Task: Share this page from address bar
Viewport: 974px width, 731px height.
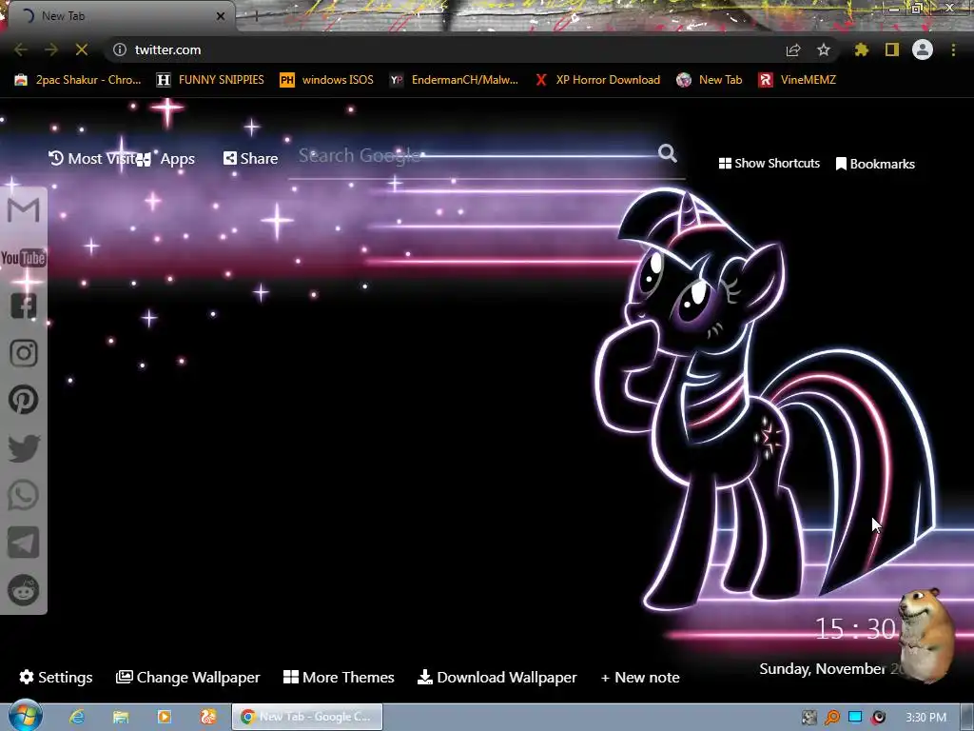Action: pyautogui.click(x=793, y=49)
